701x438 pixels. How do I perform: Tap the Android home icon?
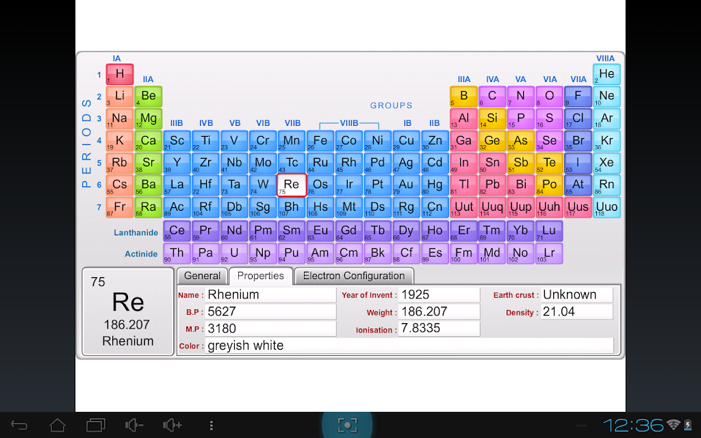(x=58, y=425)
